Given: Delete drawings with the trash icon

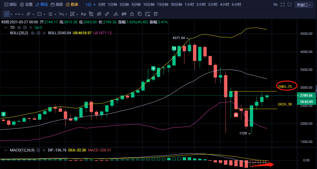Looking at the screenshot, I should [x=156, y=14].
